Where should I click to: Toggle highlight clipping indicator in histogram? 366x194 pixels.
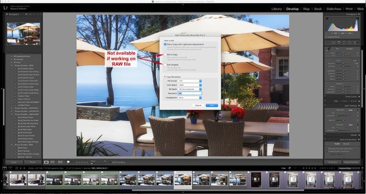(x=358, y=18)
